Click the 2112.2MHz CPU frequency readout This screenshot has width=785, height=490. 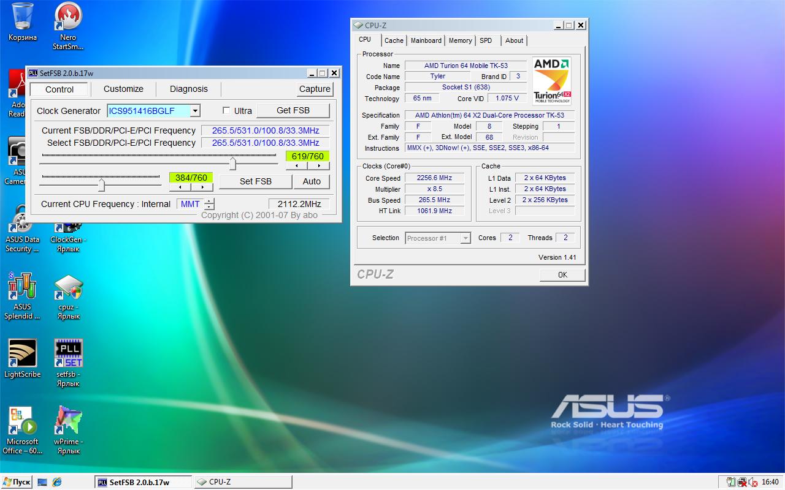pyautogui.click(x=299, y=205)
